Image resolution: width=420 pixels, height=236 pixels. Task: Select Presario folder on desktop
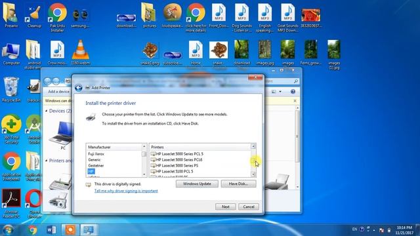(11, 15)
